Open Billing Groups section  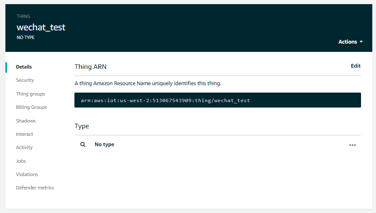[32, 107]
